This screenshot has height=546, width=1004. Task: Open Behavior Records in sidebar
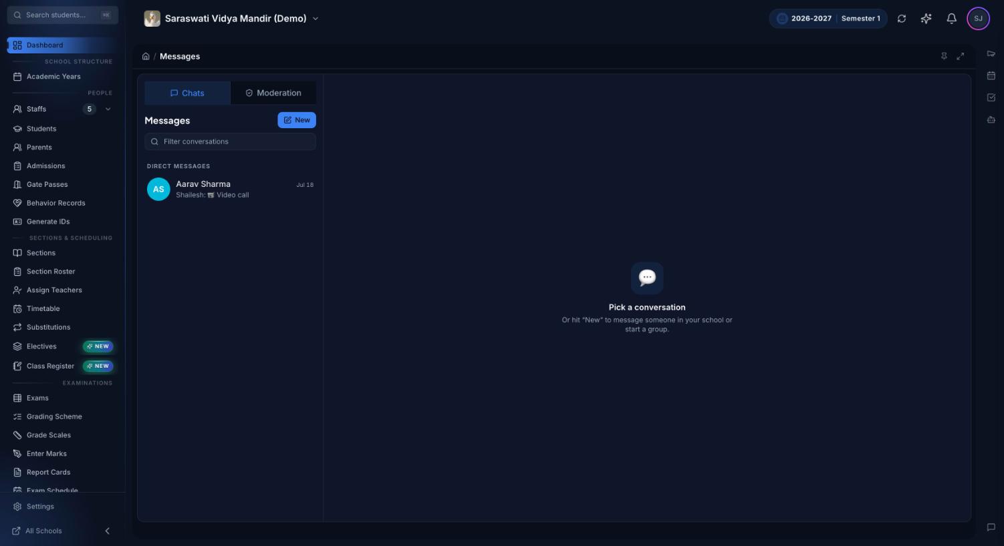63,203
